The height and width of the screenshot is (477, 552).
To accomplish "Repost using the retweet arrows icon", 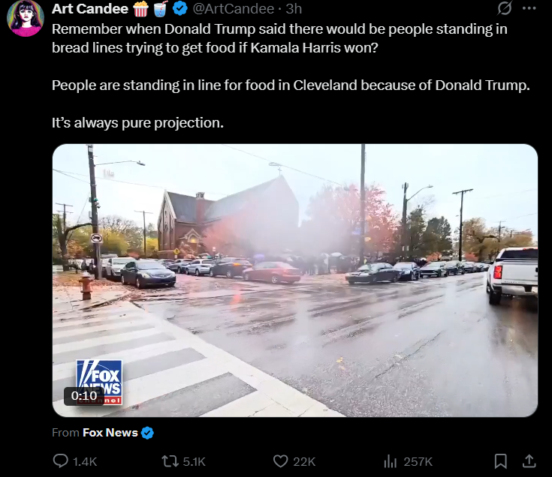I will [170, 461].
